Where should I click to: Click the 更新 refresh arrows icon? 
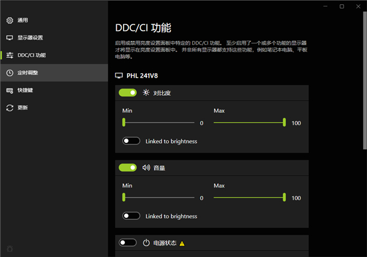[x=10, y=107]
